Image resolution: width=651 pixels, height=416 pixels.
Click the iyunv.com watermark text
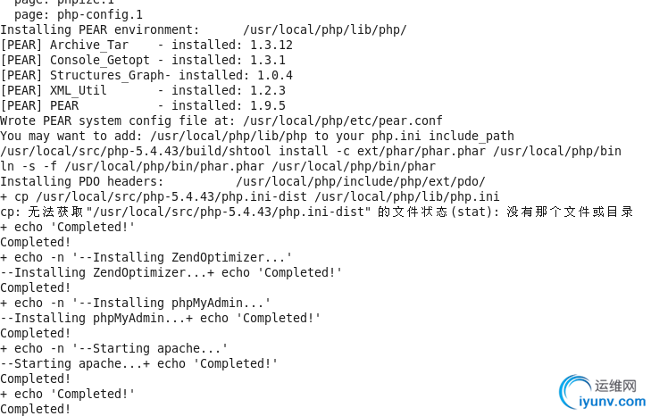tap(613, 402)
